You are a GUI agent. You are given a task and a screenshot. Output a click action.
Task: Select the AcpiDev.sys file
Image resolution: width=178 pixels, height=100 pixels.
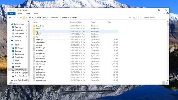(40, 47)
